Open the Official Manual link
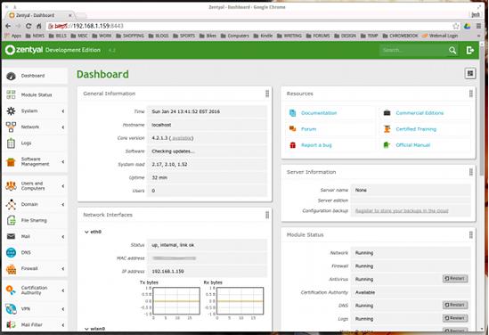 click(413, 145)
